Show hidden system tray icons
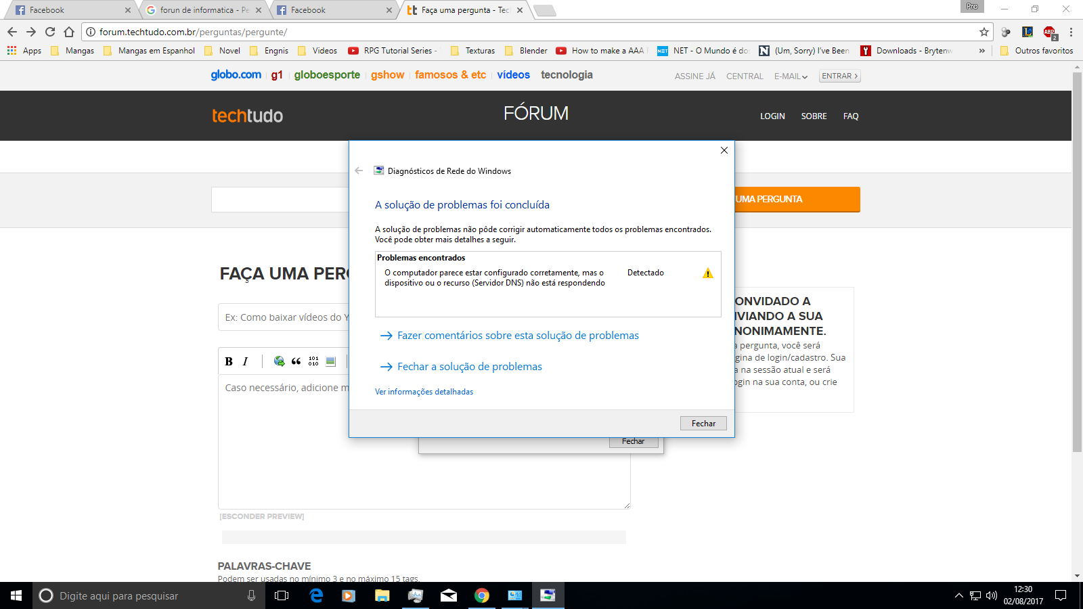The image size is (1083, 609). 958,595
